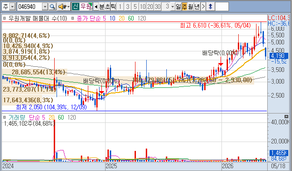Click volume-profile label 9,802,714(4.6%)
Image resolution: width=292 pixels, height=171 pixels.
click(27, 36)
